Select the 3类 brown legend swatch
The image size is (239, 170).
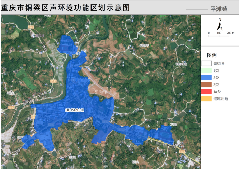pyautogui.click(x=206, y=84)
